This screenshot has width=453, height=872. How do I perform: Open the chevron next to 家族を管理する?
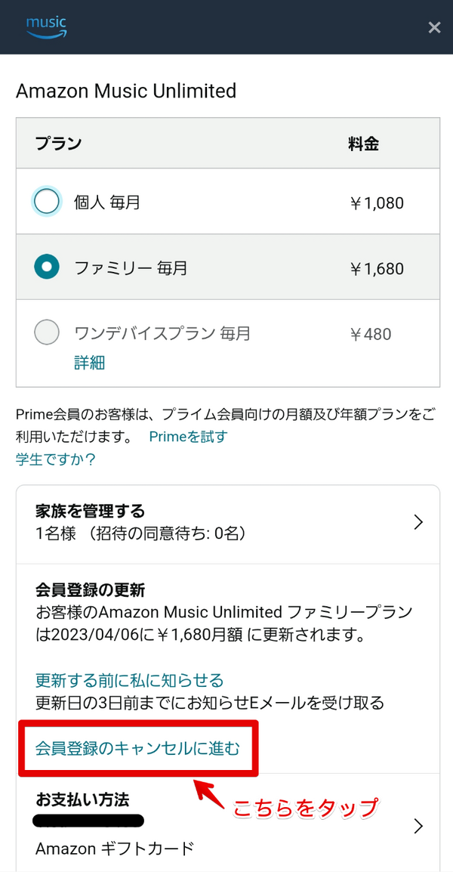(420, 521)
